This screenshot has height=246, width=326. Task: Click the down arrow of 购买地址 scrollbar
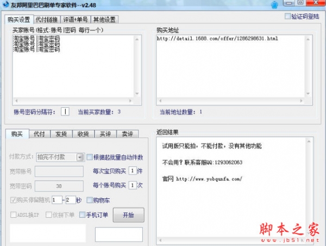click(x=308, y=94)
